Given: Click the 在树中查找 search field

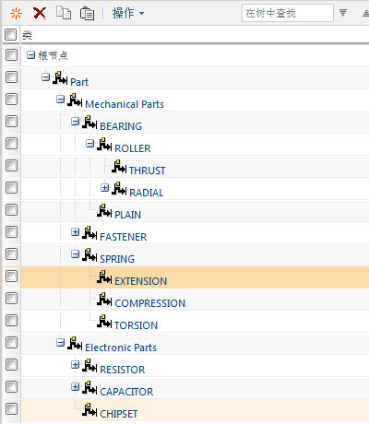Looking at the screenshot, I should tap(288, 13).
